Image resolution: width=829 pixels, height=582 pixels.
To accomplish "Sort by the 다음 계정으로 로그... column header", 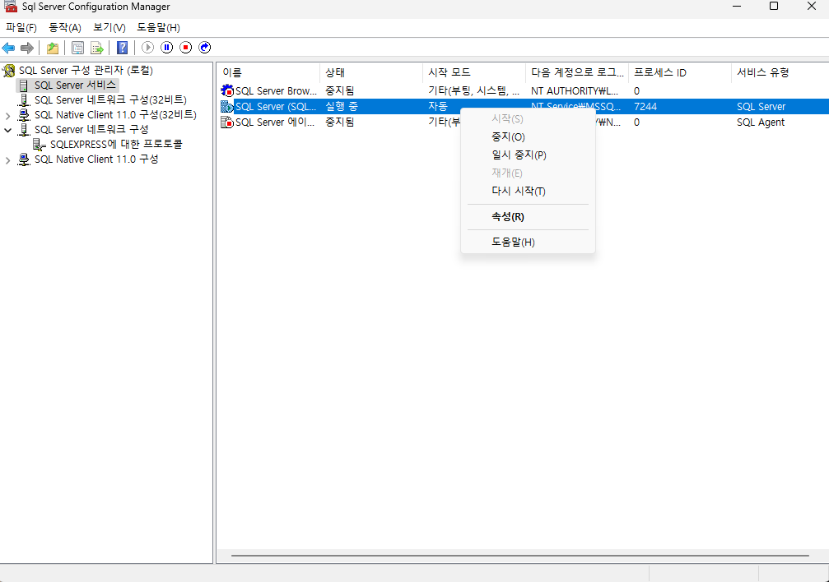I will (x=577, y=72).
